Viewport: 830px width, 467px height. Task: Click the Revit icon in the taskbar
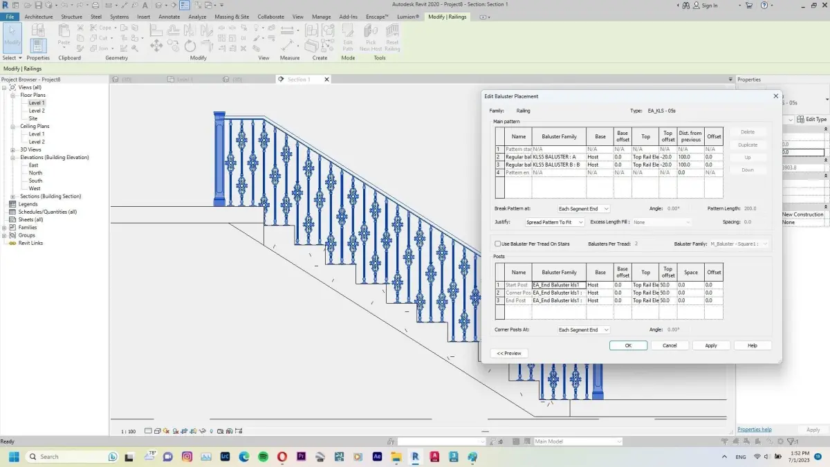[415, 457]
